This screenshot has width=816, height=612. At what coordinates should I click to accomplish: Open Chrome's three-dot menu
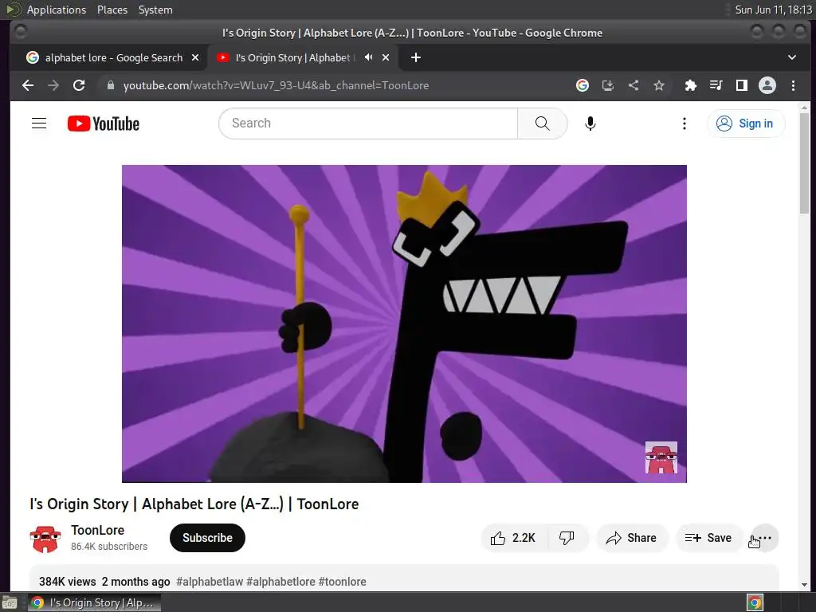click(x=793, y=85)
